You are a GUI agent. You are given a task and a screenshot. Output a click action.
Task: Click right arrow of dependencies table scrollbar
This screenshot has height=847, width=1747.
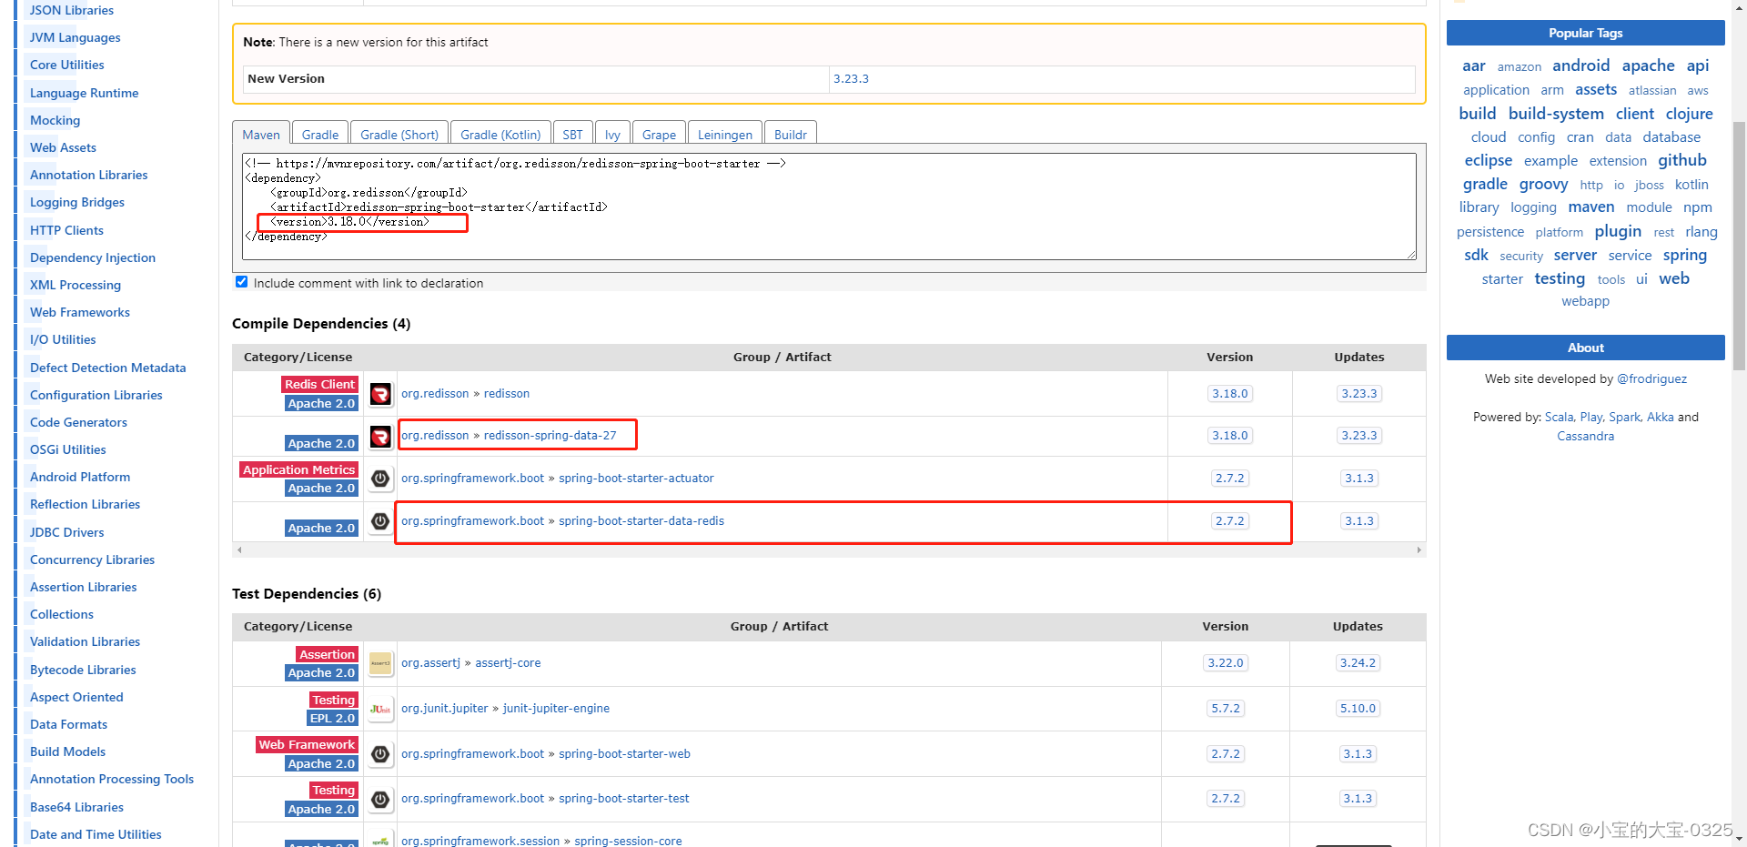pos(1419,550)
